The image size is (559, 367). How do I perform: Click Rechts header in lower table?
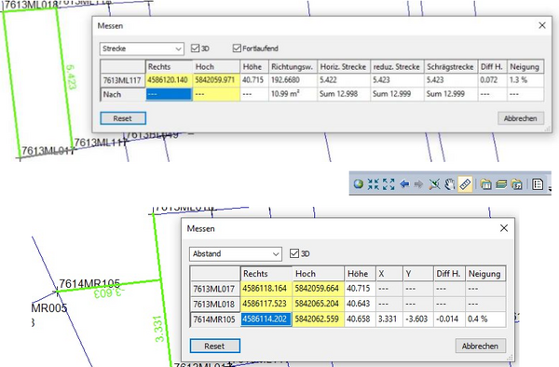point(266,274)
